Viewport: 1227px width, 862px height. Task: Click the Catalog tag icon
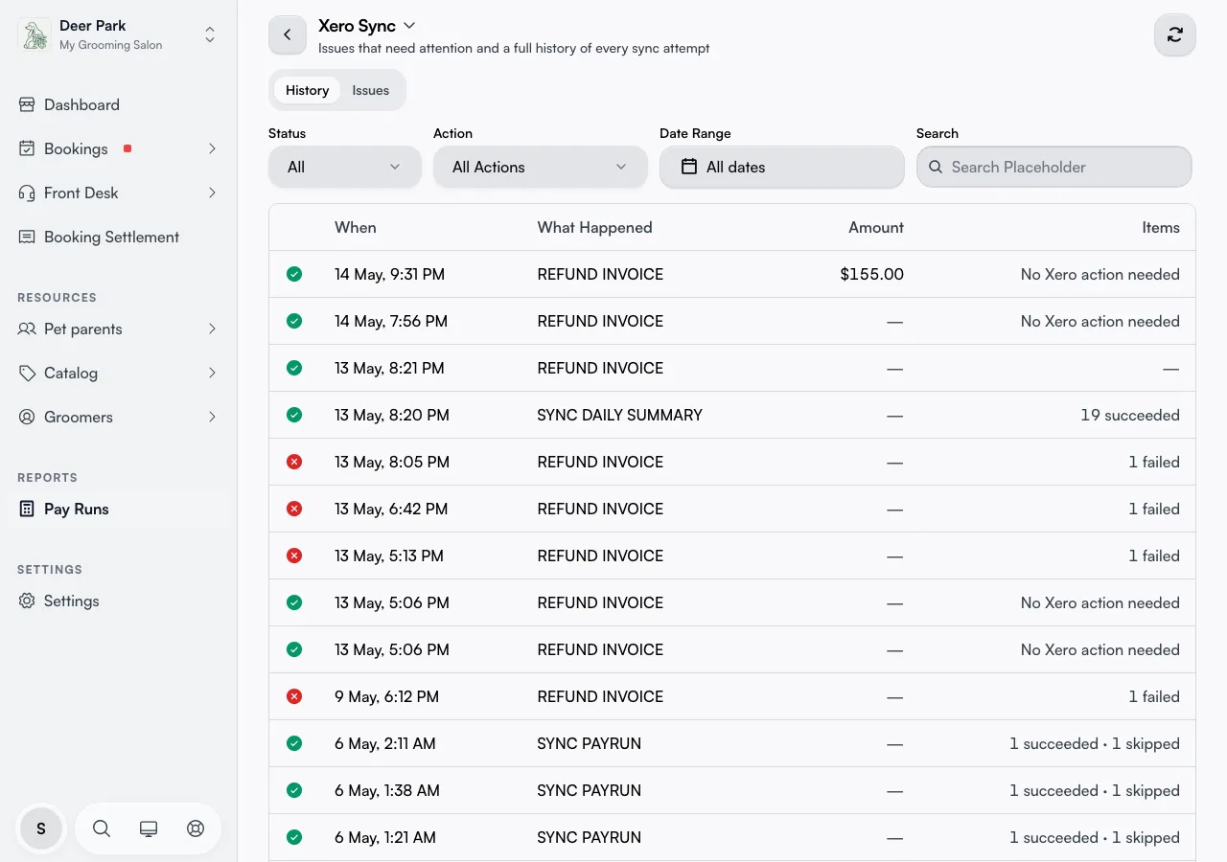tap(27, 373)
